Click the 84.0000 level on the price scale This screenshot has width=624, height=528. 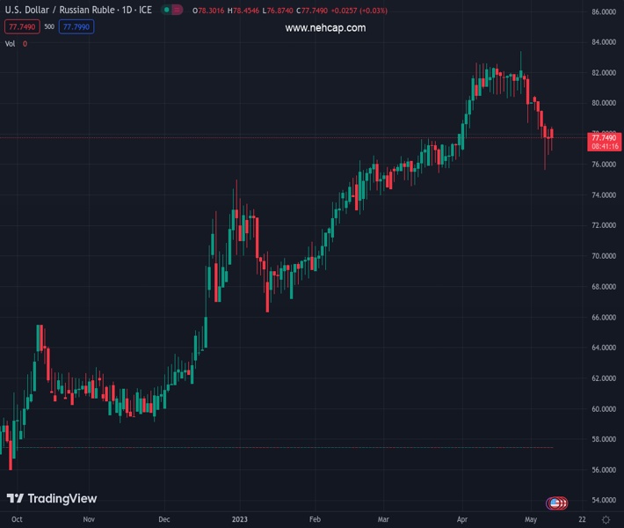tap(603, 42)
